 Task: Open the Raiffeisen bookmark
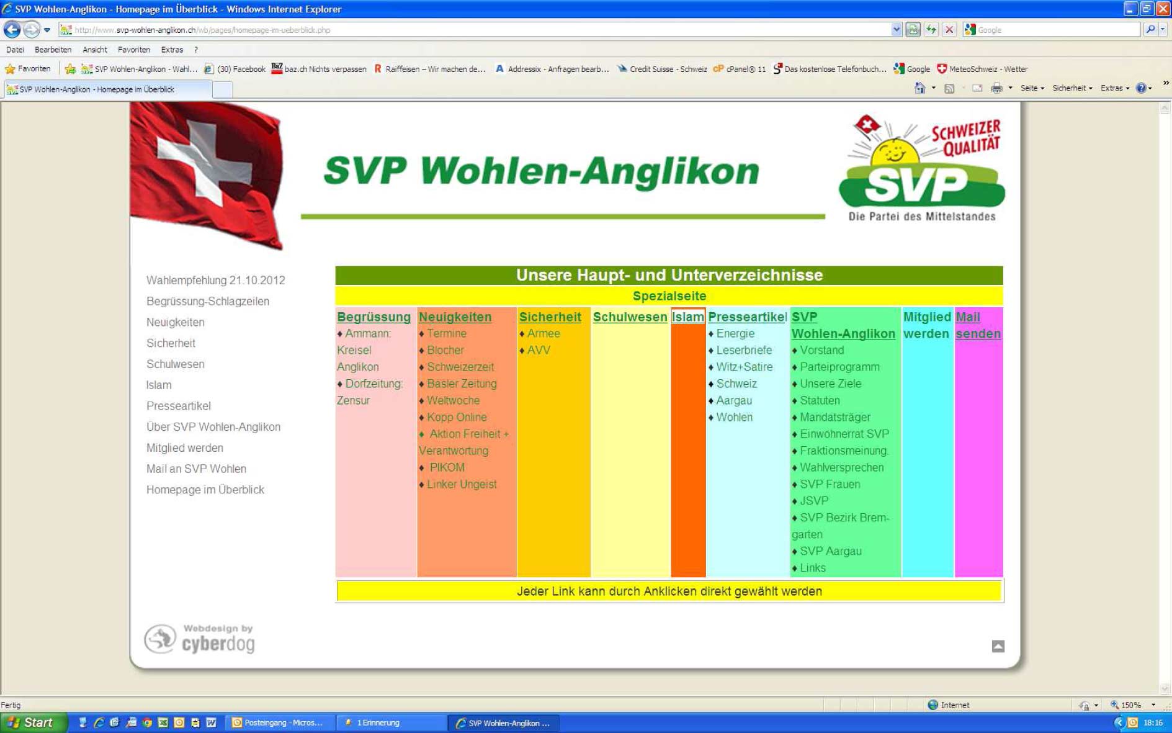coord(429,69)
